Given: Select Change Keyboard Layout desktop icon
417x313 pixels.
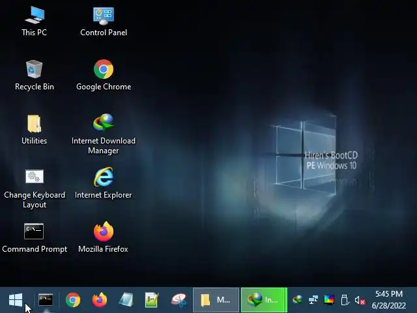Looking at the screenshot, I should (35, 189).
